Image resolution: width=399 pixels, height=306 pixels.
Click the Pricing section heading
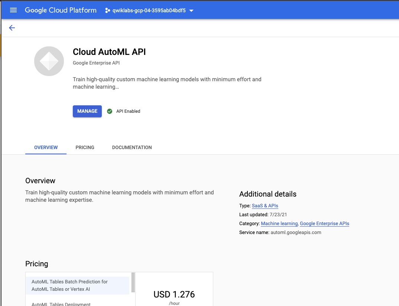point(37,264)
